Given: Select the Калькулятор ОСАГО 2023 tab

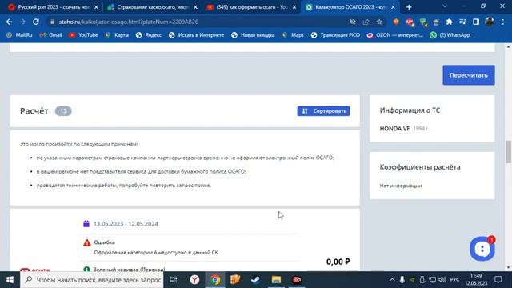Looking at the screenshot, I should pos(350,7).
